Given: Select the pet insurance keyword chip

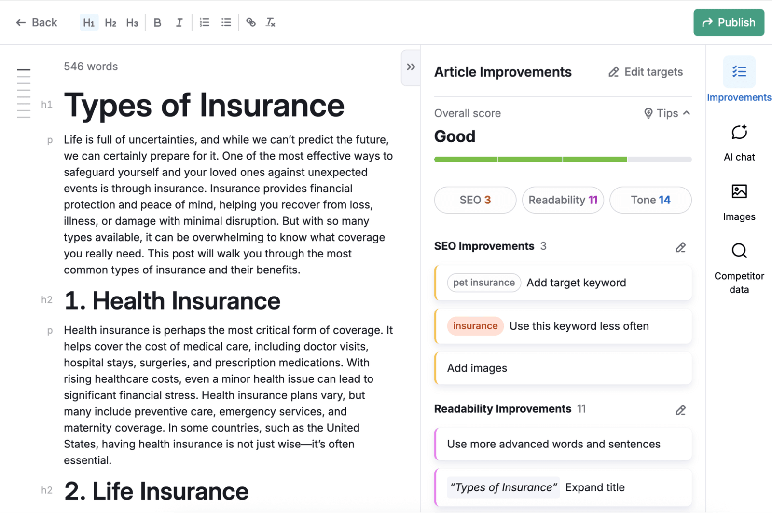Looking at the screenshot, I should tap(483, 283).
